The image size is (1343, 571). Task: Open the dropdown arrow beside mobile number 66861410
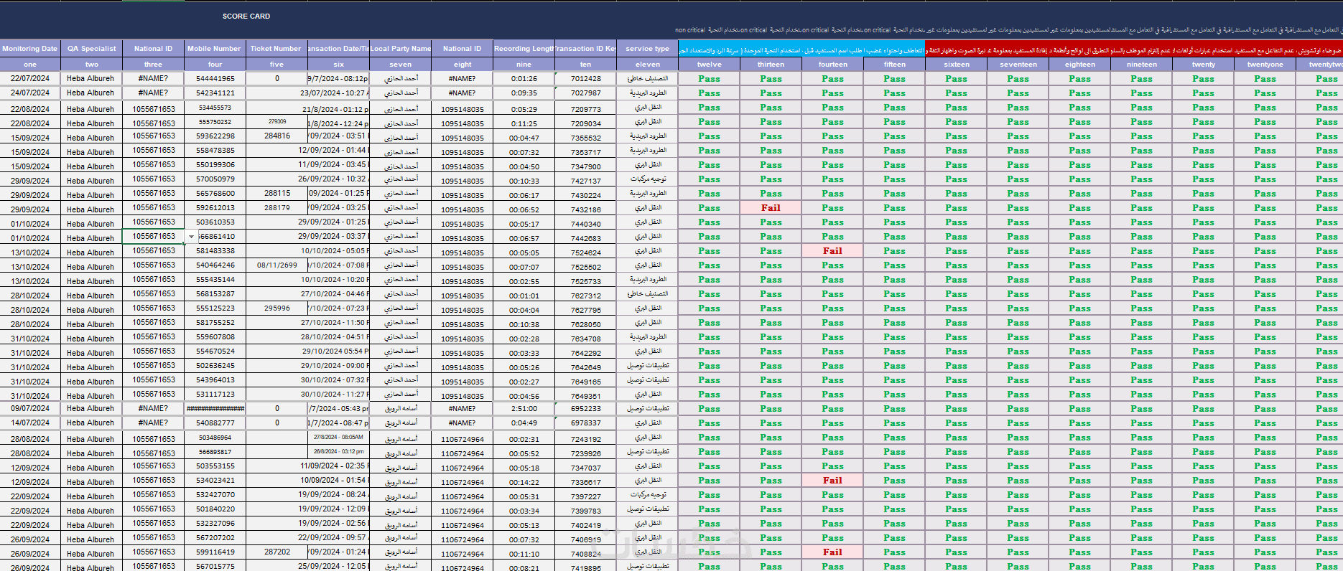pyautogui.click(x=191, y=237)
